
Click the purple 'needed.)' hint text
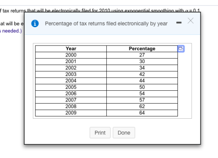[11, 31]
